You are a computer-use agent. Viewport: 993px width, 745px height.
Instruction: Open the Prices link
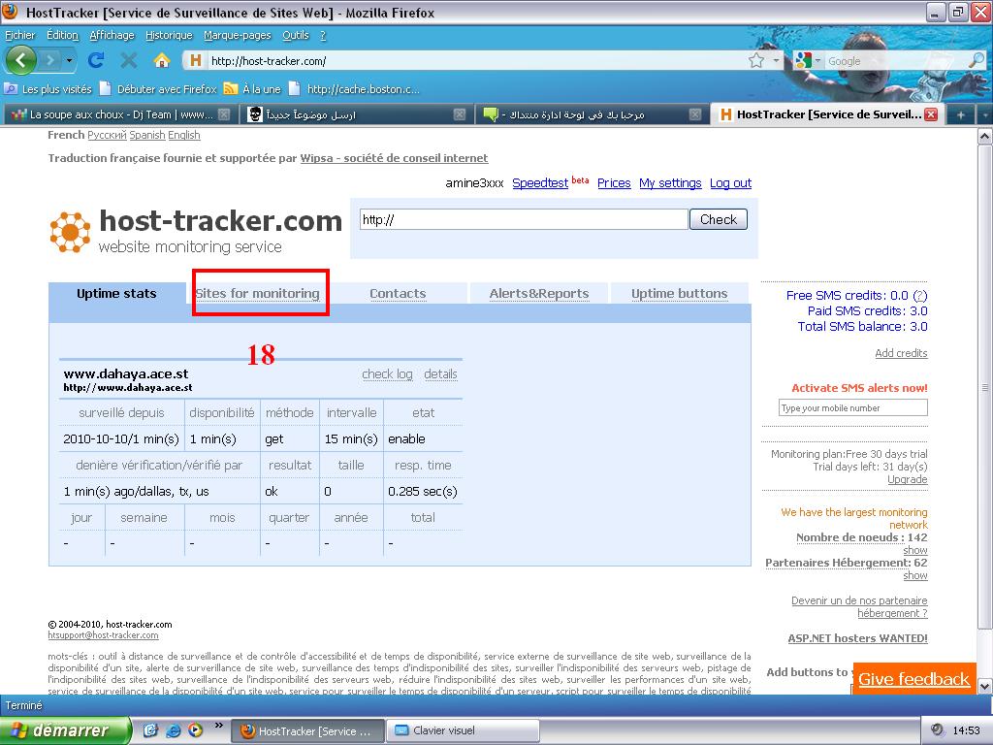click(x=614, y=183)
